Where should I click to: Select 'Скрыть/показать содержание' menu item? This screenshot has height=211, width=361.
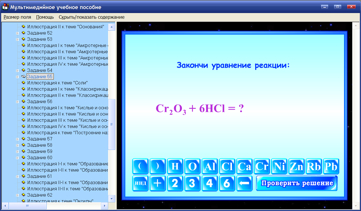tap(91, 17)
